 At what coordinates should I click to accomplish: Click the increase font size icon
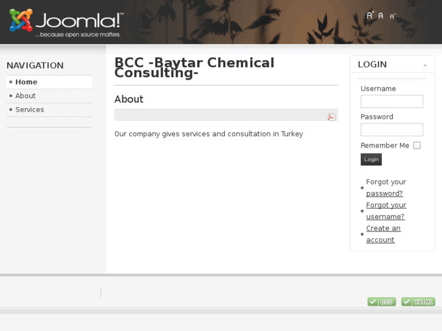point(370,15)
